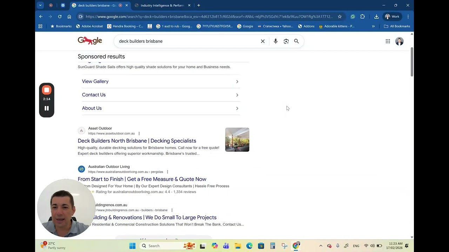Open the Chrome three-dot menu

coord(408,16)
